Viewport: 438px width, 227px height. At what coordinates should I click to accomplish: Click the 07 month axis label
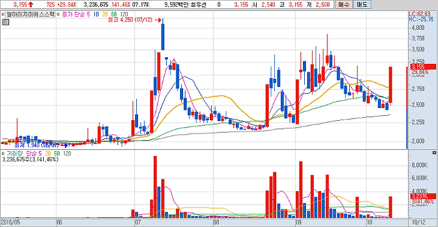(137, 223)
